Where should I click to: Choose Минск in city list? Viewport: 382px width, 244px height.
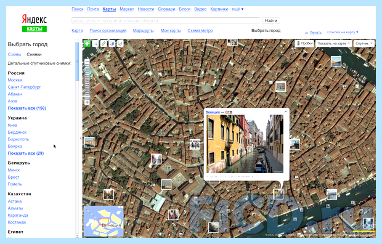(14, 170)
